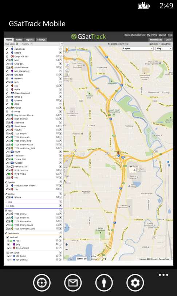Open the Map type dropdown

click(x=164, y=49)
